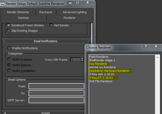Enable the Net Render checkbox
162x114 pixels.
51,25
